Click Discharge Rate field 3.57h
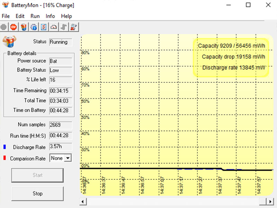 (61, 147)
